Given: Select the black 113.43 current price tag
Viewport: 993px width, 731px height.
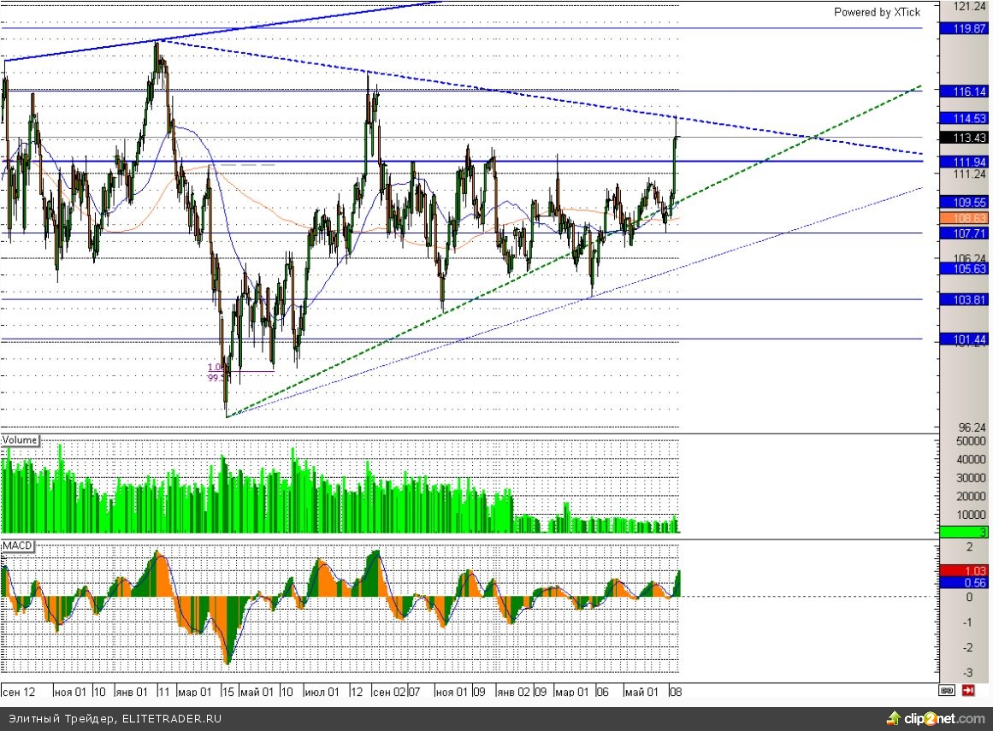Looking at the screenshot, I should click(x=964, y=138).
